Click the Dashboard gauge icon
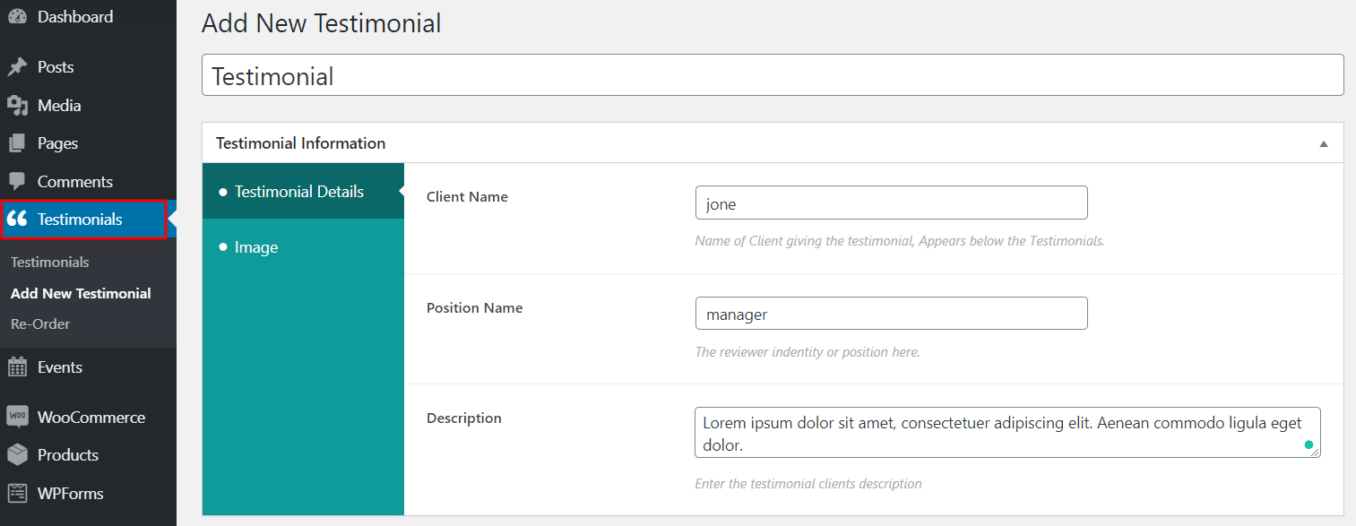The image size is (1356, 526). (x=17, y=17)
